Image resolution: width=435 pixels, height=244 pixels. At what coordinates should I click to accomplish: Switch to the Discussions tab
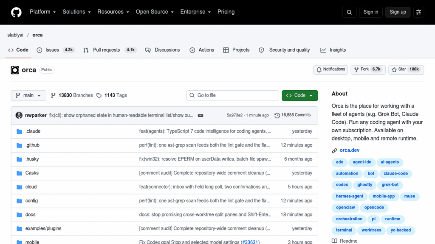(162, 50)
